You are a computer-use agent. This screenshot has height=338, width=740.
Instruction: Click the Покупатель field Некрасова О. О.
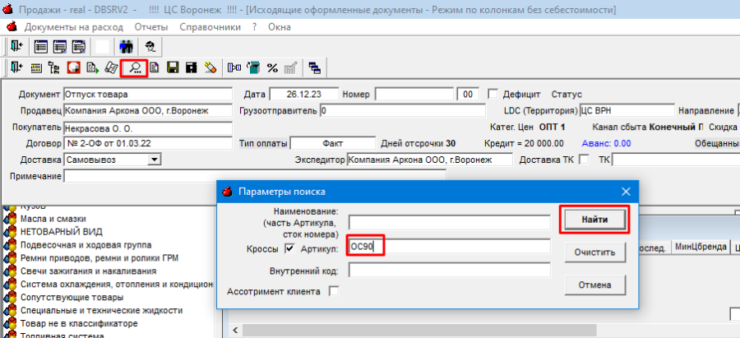(x=148, y=128)
